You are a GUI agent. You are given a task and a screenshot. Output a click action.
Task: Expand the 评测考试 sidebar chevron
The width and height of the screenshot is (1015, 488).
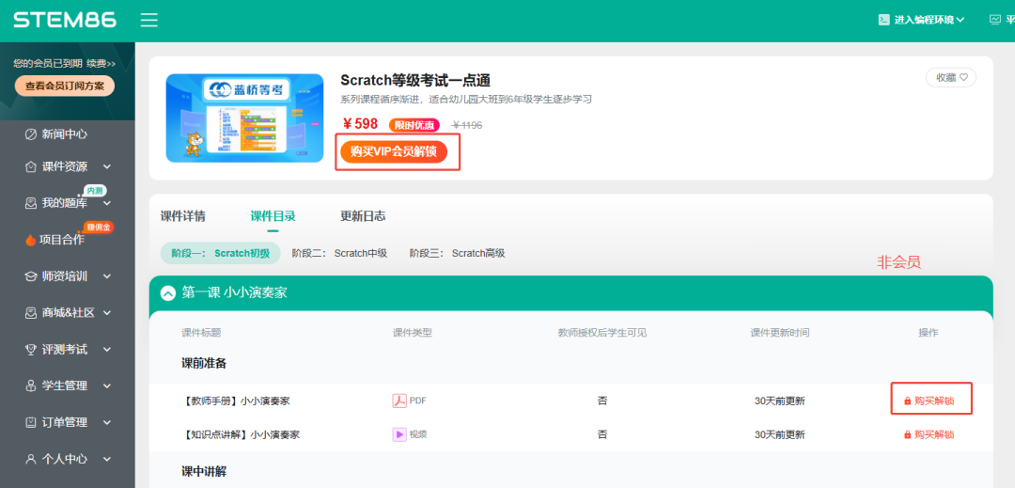coord(107,350)
